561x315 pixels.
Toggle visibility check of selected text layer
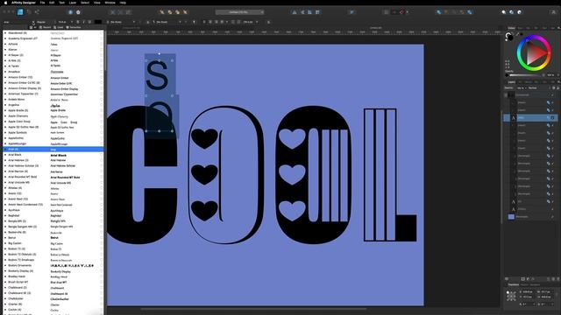click(553, 117)
